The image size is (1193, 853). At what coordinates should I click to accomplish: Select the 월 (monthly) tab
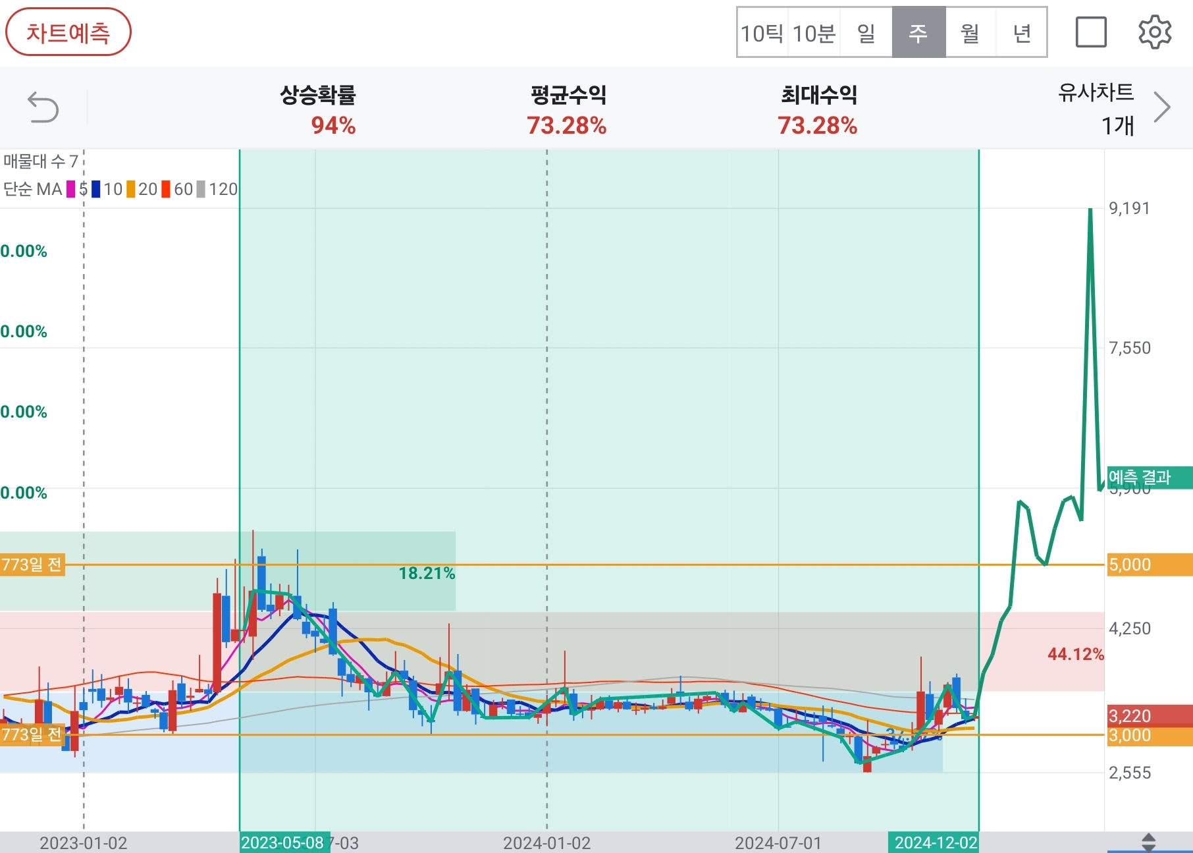970,33
